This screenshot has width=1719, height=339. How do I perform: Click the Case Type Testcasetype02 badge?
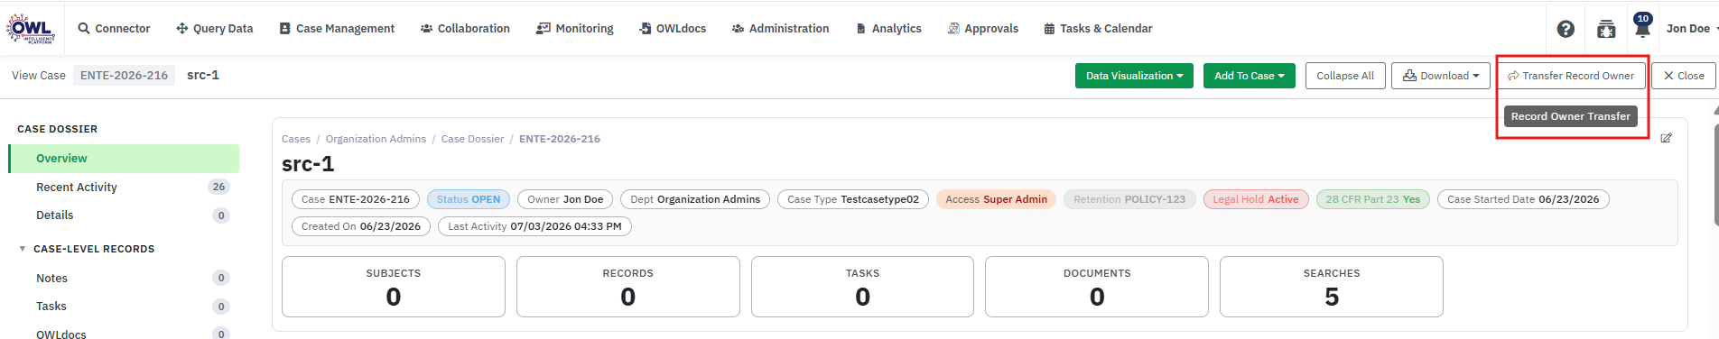click(x=853, y=199)
